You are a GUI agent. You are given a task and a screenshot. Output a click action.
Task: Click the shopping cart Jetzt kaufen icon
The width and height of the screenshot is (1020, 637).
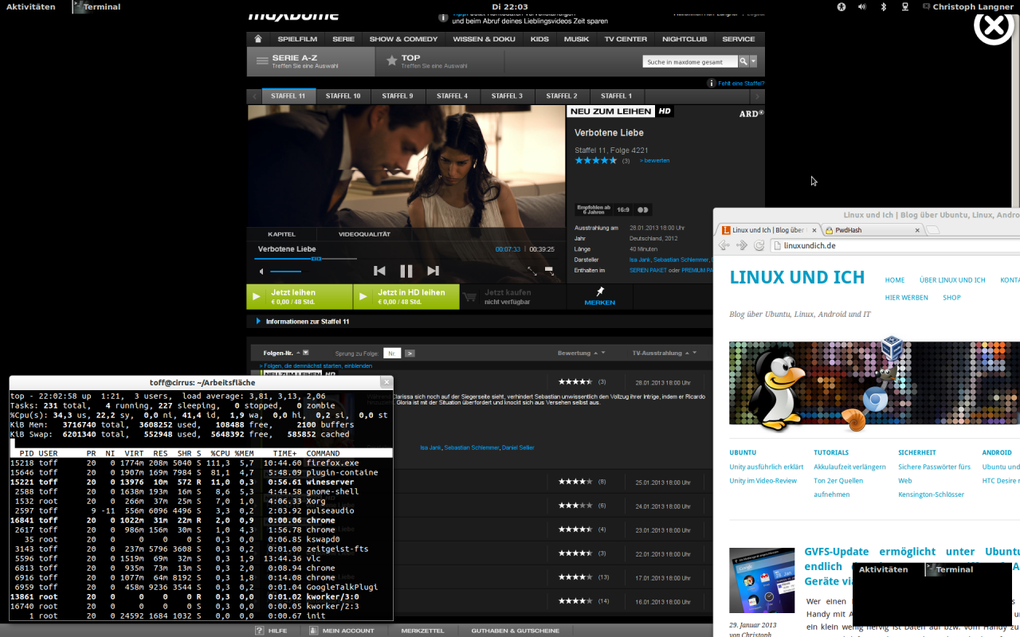[x=469, y=296]
